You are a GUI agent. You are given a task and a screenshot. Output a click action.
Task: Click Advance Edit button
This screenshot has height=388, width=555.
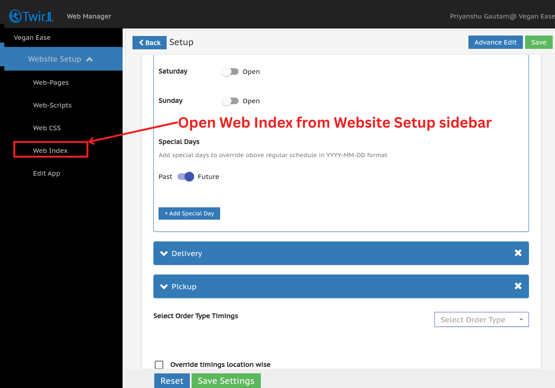[x=495, y=42]
